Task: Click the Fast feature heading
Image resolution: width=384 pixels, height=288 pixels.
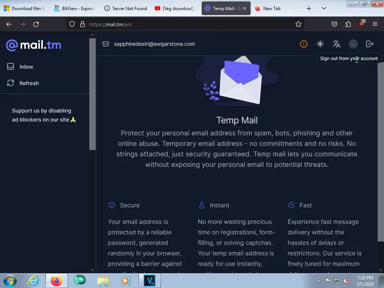Action: coord(306,205)
